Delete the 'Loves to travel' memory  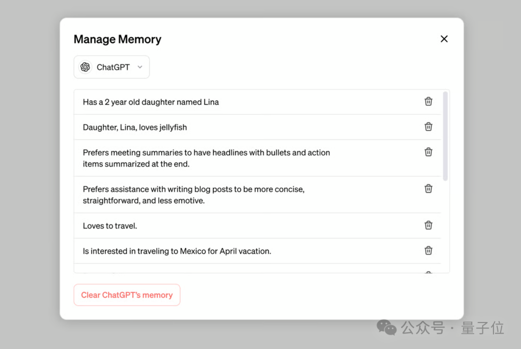point(428,225)
